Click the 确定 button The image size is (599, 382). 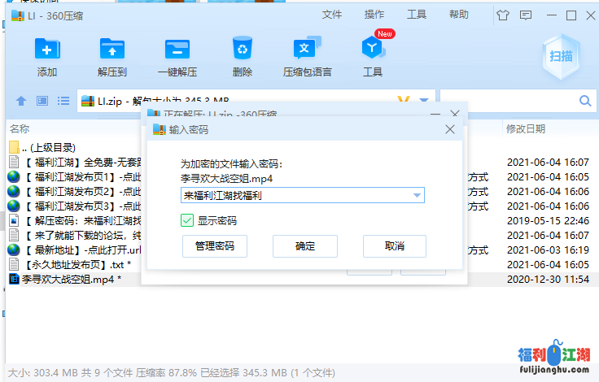coord(305,246)
